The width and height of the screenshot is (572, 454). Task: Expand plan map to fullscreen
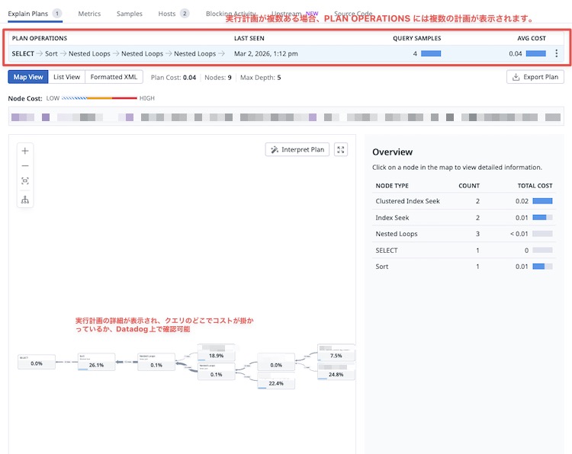click(341, 149)
